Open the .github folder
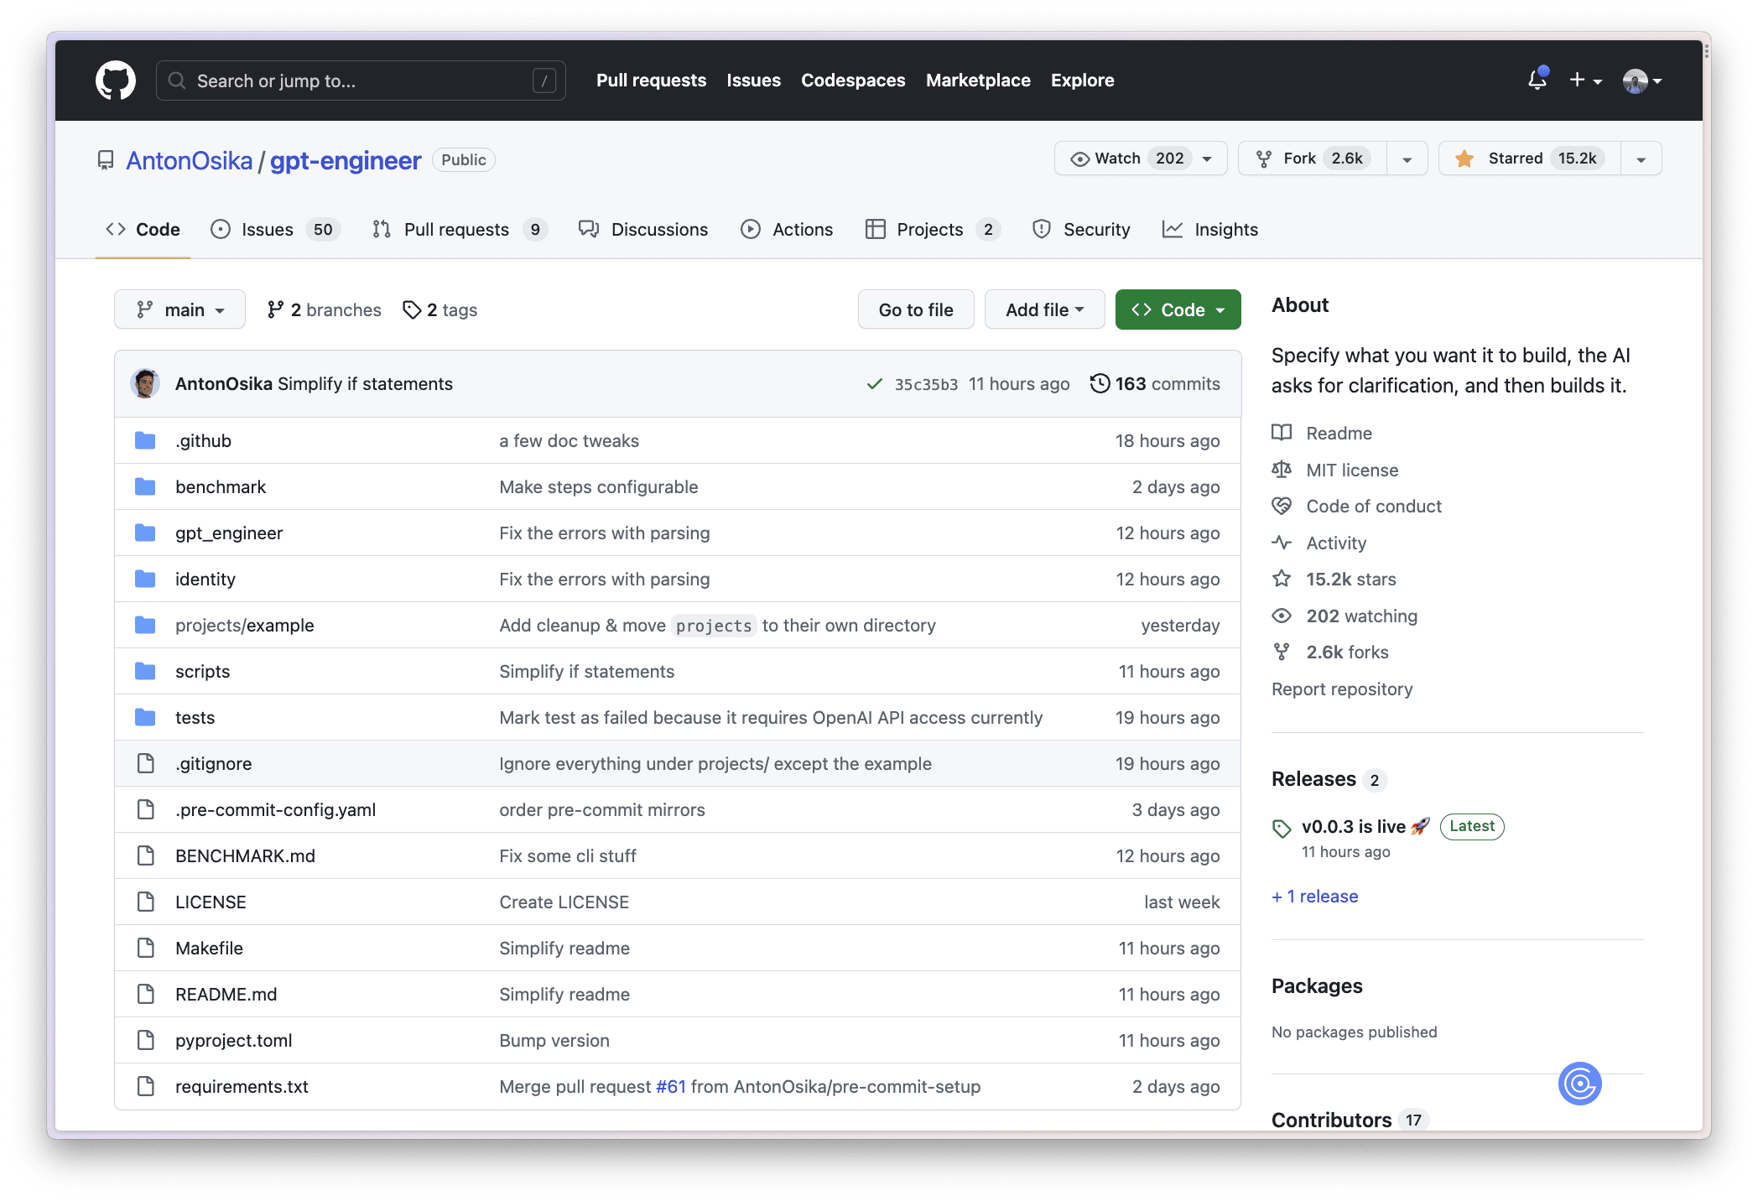 [x=203, y=440]
